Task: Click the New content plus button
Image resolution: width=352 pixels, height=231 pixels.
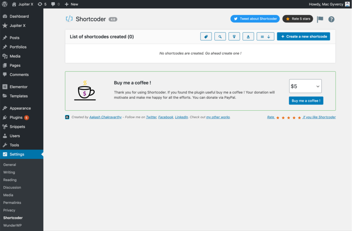Action: click(x=71, y=4)
